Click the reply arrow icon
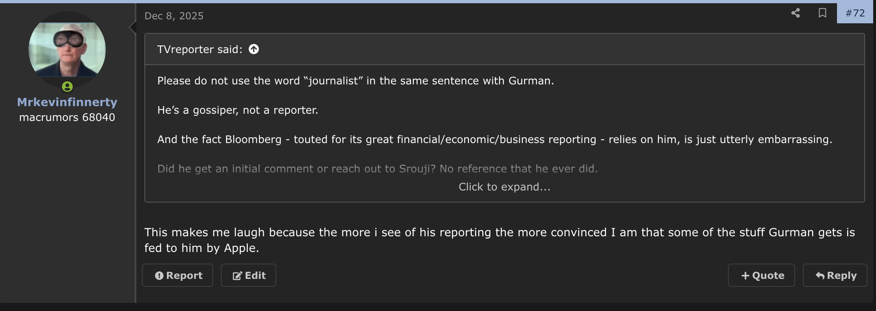876x311 pixels. pyautogui.click(x=820, y=276)
